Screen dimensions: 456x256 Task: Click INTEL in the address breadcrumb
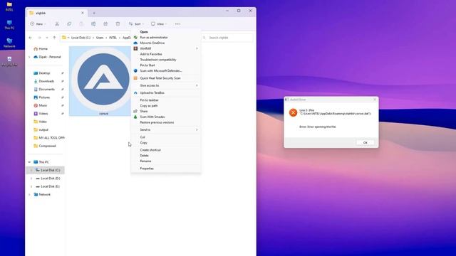click(x=113, y=38)
